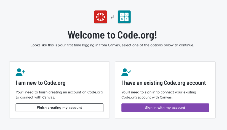
Task: Click the new user plus icon
Action: coord(21,72)
